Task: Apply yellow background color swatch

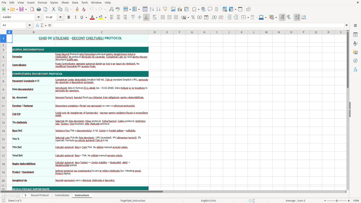Action: pyautogui.click(x=101, y=17)
